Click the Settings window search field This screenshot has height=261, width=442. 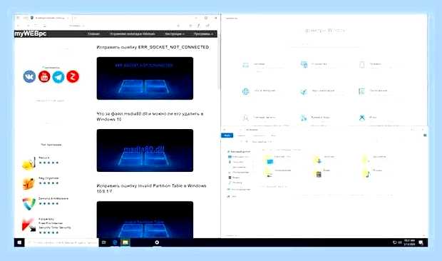pyautogui.click(x=325, y=44)
